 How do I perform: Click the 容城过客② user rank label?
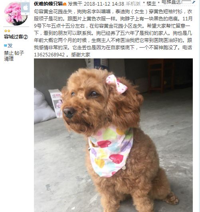tap(16, 37)
